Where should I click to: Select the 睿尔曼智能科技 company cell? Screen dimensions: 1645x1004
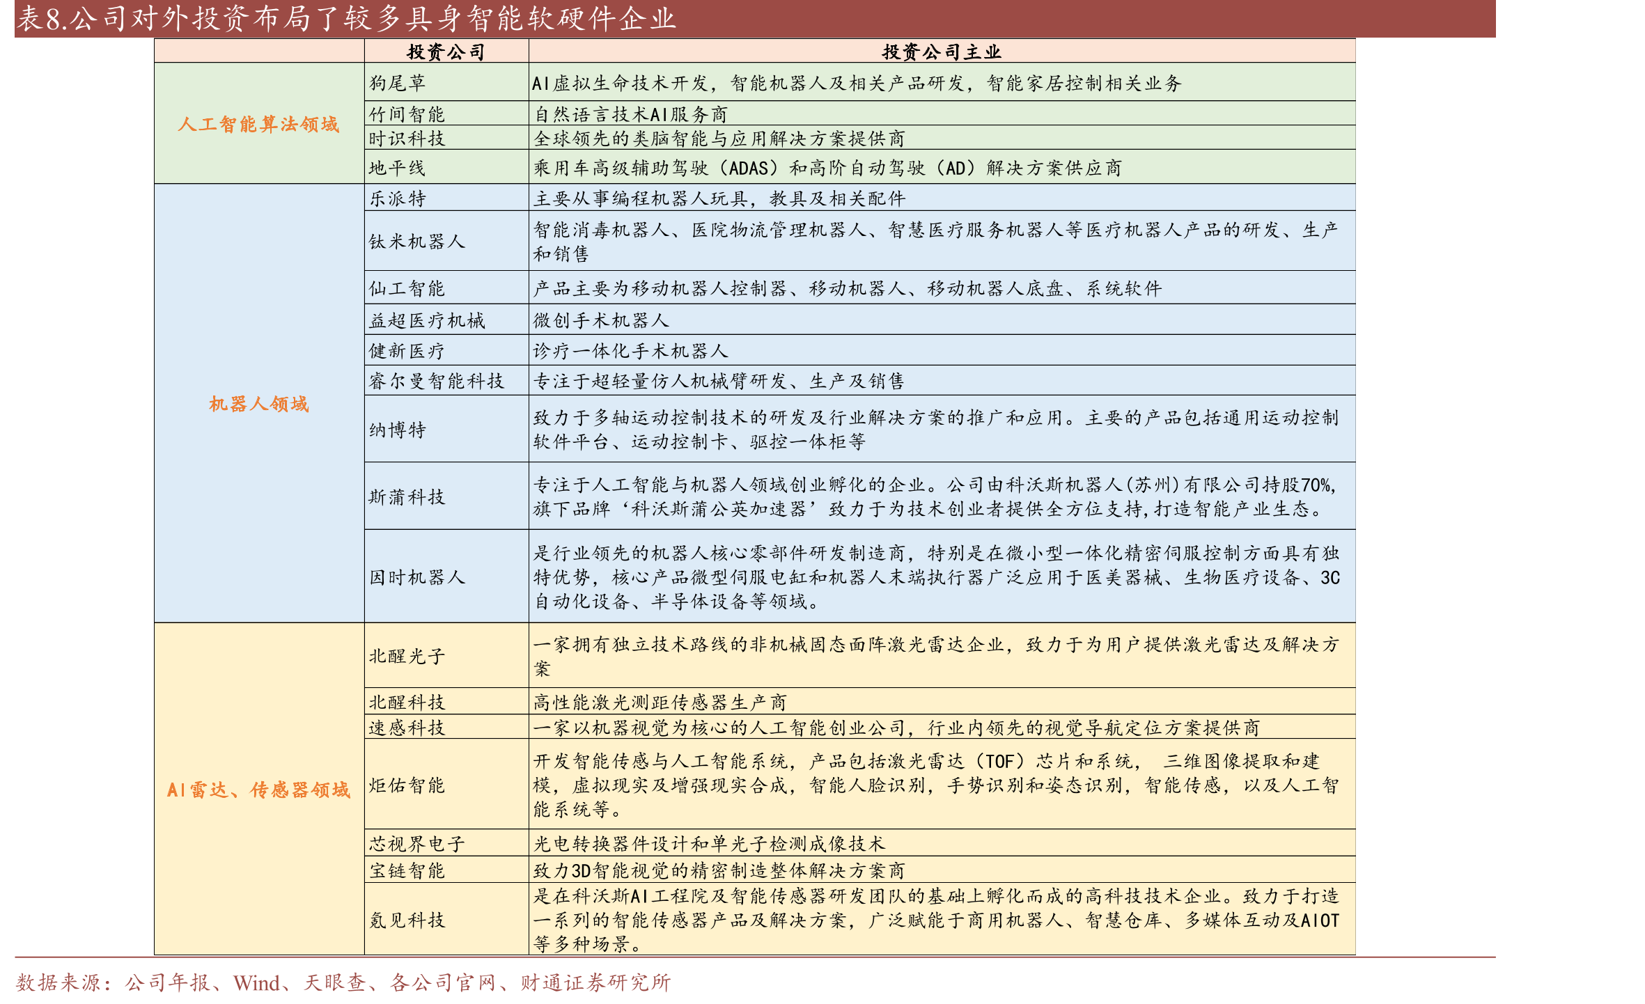[446, 380]
